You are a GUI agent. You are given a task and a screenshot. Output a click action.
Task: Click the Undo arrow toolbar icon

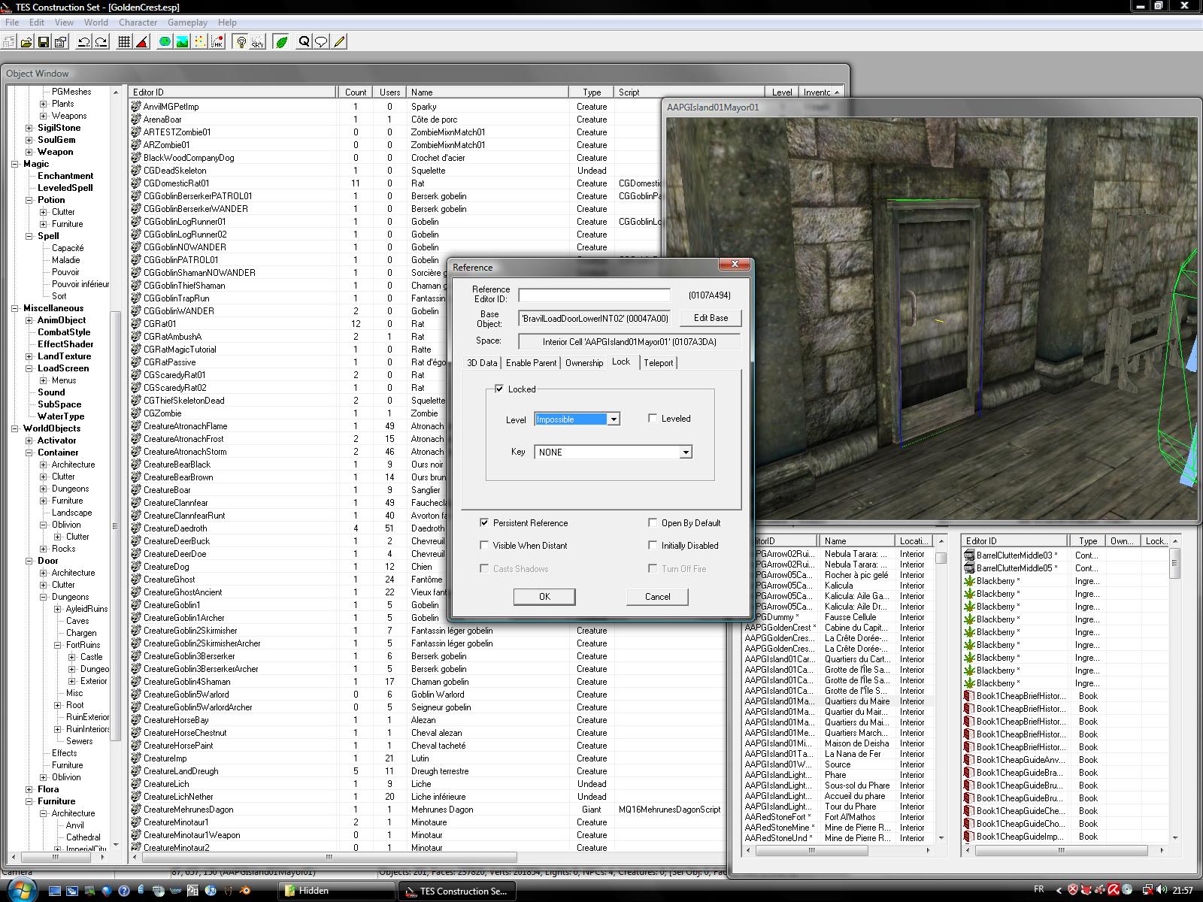84,42
